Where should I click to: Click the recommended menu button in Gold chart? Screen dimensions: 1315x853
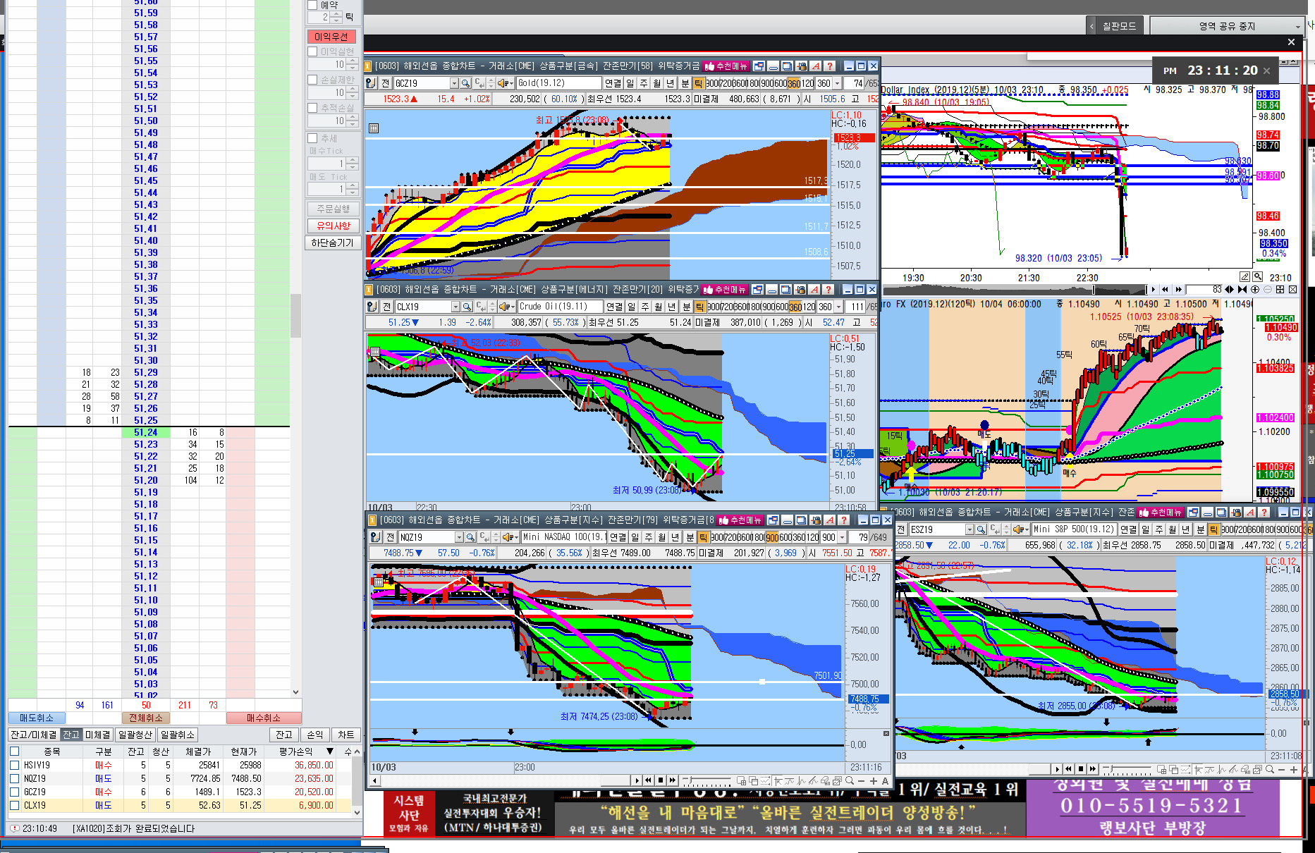(726, 66)
